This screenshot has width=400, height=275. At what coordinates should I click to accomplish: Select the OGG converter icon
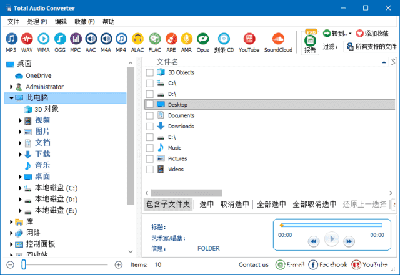tap(60, 40)
